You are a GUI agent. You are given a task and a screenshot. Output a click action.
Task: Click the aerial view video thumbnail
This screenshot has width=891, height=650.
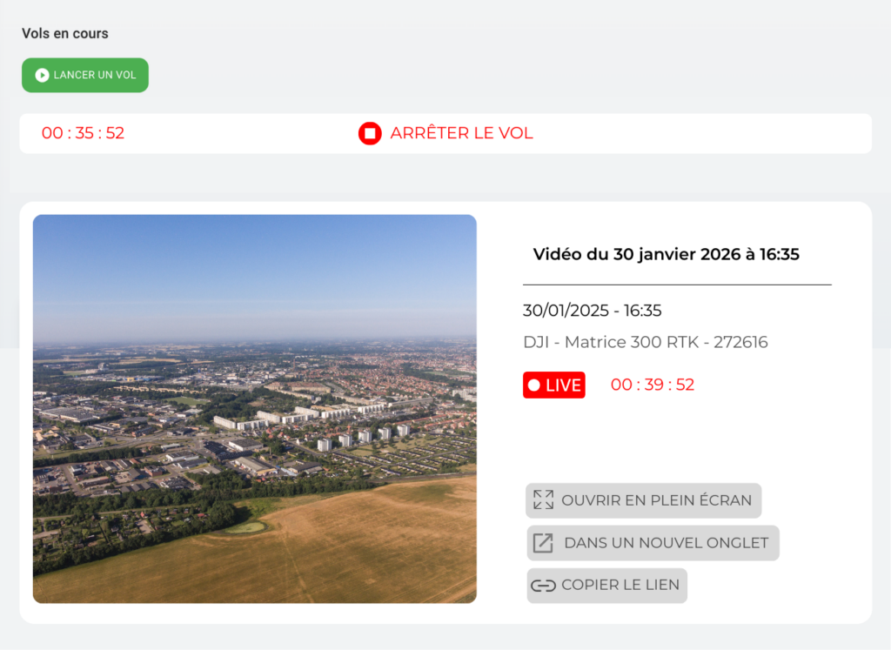[x=255, y=407]
